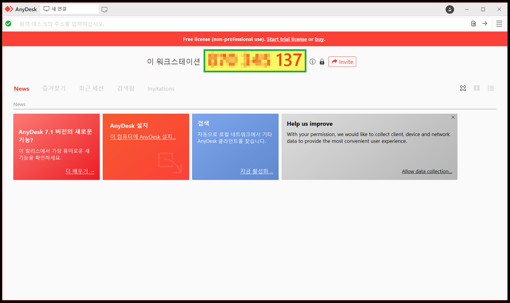Open the file transfer icon in address bar

[473, 24]
